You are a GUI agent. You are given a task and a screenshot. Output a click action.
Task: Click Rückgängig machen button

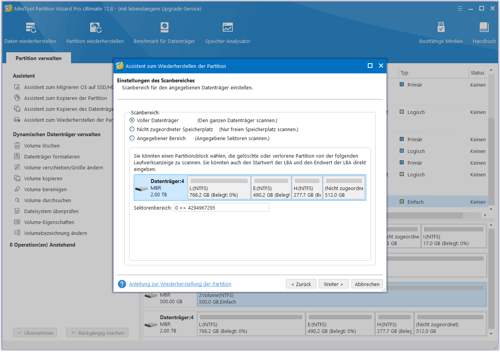(x=97, y=333)
